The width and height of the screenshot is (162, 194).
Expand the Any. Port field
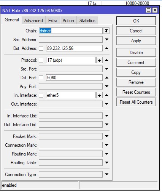pos(107,86)
